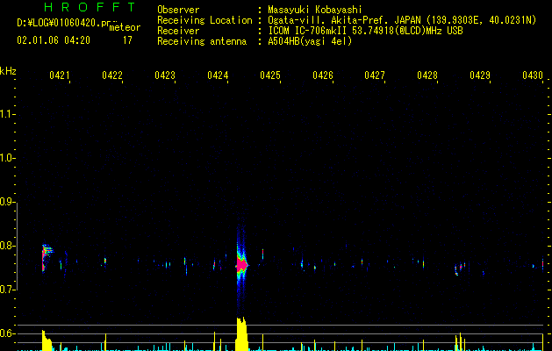Click the echo cluster just before 0429
The height and width of the screenshot is (351, 552).
point(460,269)
